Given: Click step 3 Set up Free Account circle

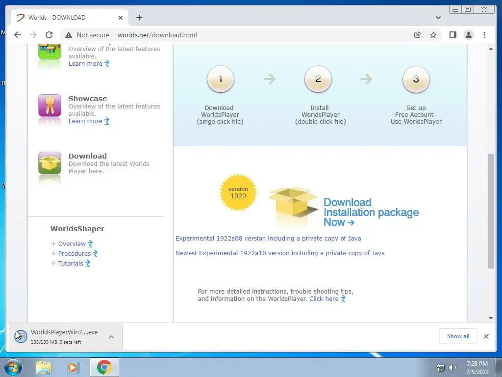Looking at the screenshot, I should (416, 79).
